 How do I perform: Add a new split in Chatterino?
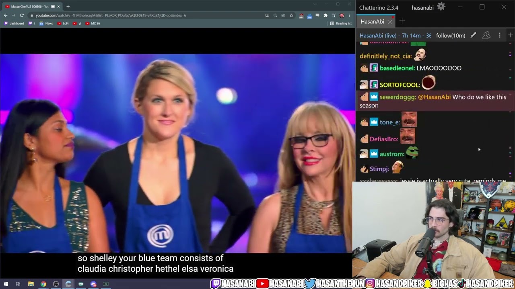pos(510,35)
